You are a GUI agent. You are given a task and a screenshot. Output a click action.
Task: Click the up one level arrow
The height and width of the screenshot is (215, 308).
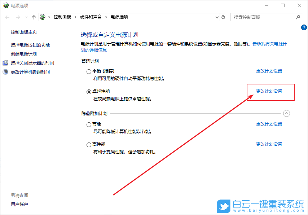pyautogui.click(x=33, y=17)
